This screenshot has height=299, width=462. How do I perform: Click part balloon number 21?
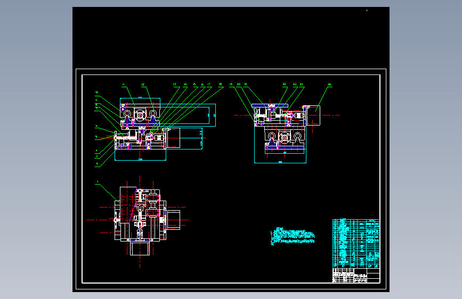click(x=246, y=85)
